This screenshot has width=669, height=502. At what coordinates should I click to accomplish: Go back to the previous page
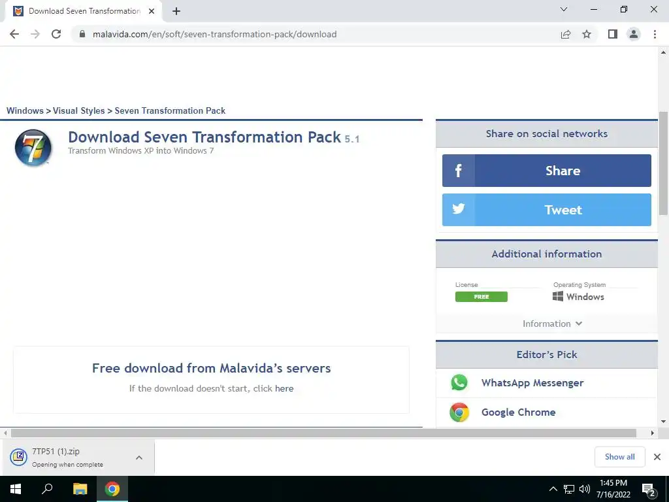point(14,34)
